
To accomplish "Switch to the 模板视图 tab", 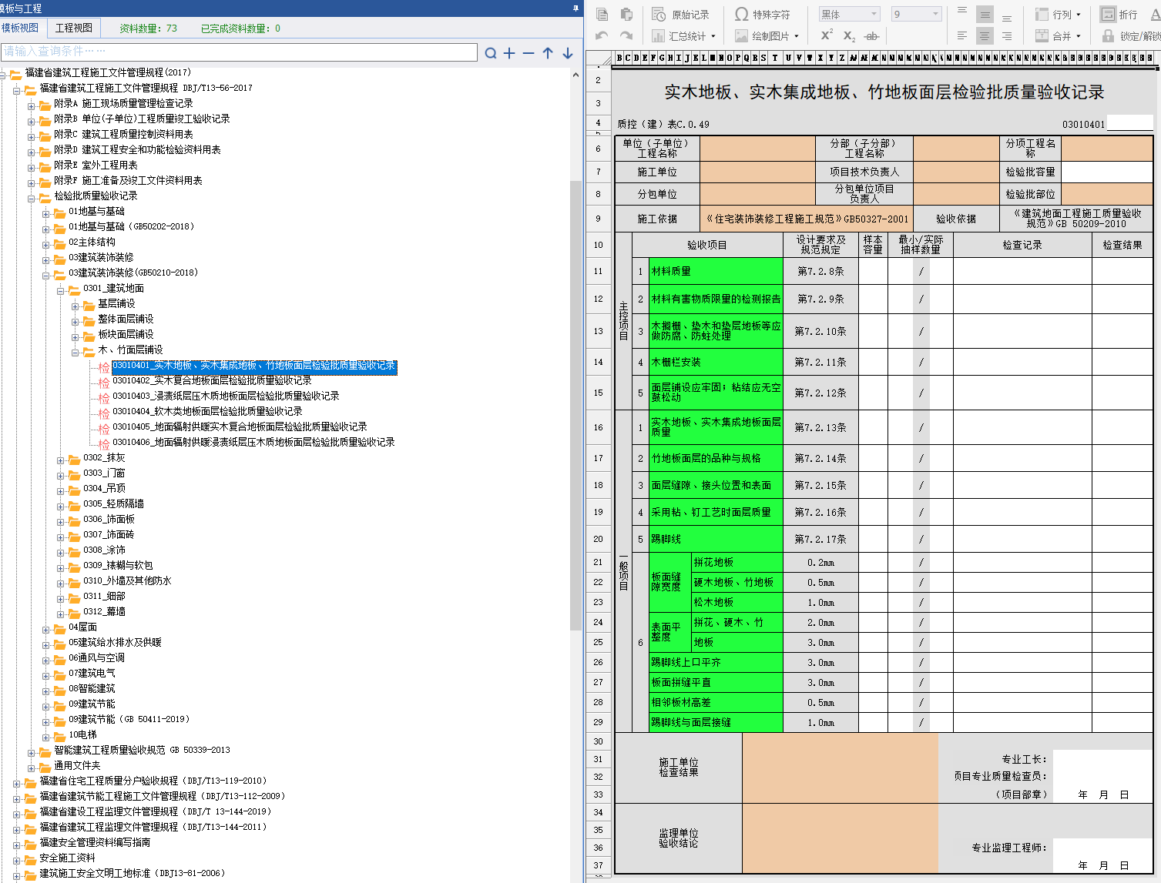I will (20, 28).
